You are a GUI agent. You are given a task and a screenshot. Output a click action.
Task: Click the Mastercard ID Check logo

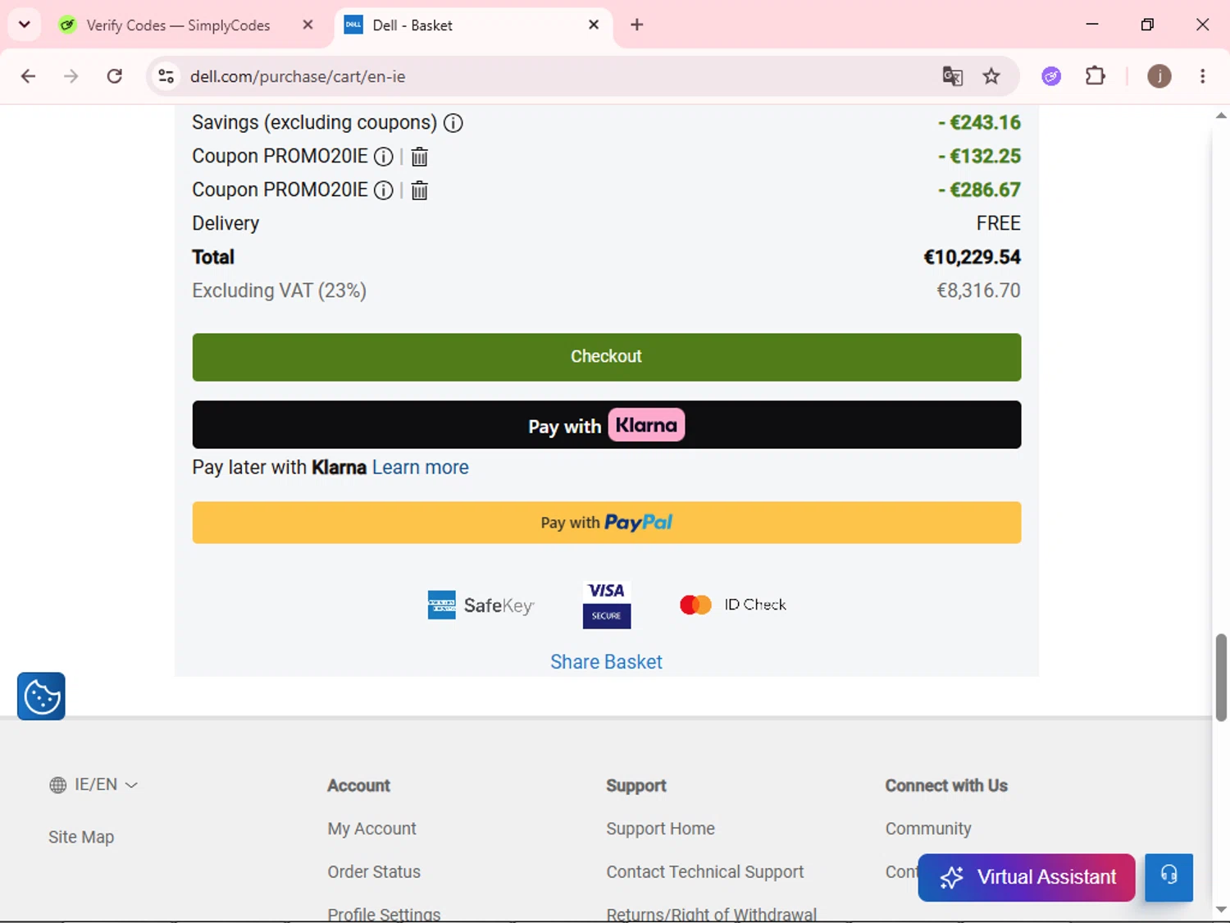click(x=733, y=605)
